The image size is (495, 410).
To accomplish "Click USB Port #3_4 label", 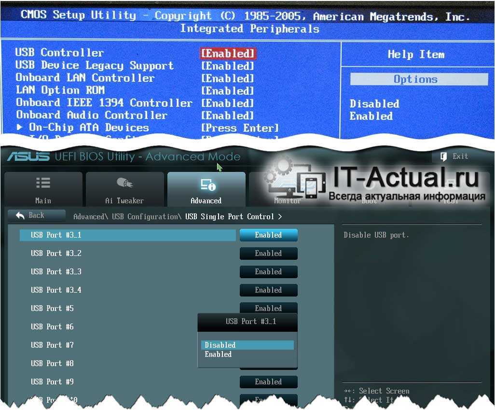I will tap(56, 290).
